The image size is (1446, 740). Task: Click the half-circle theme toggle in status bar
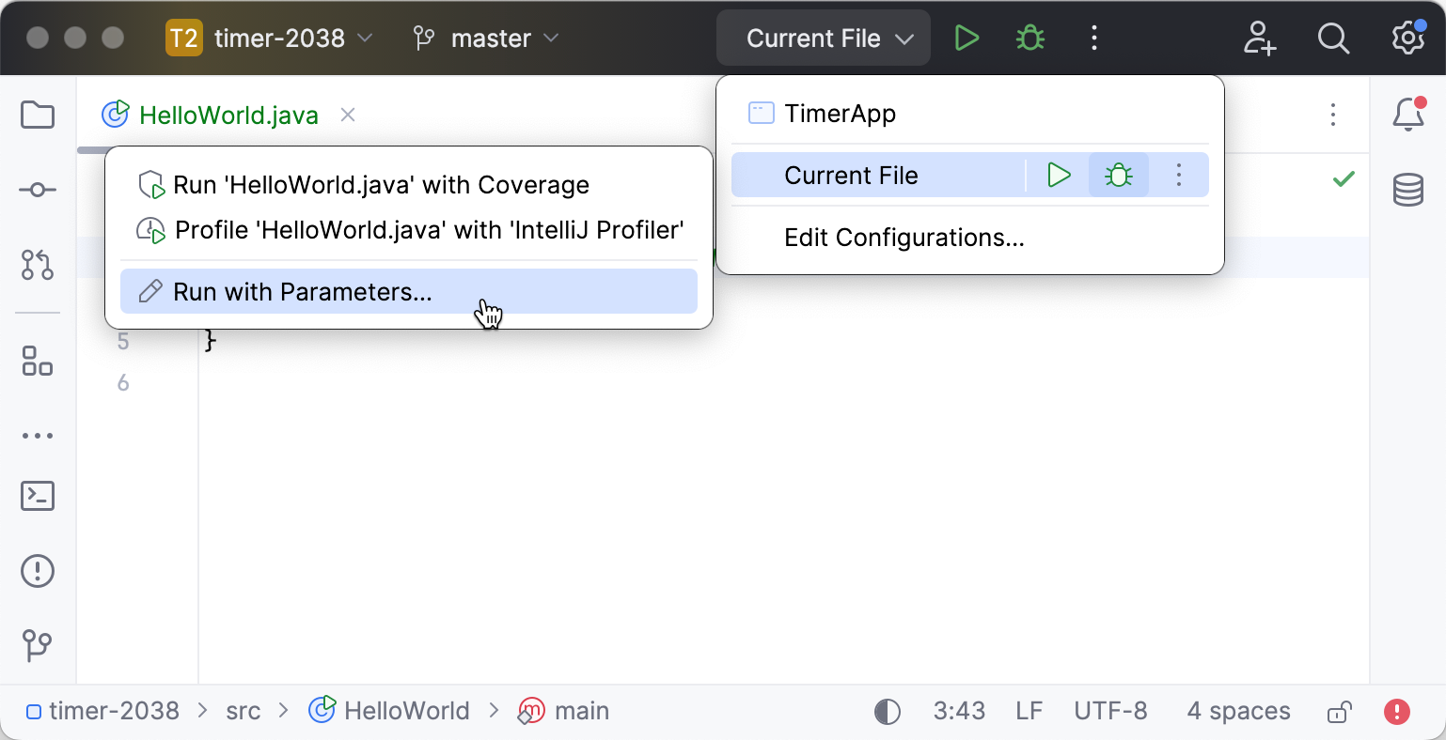885,711
